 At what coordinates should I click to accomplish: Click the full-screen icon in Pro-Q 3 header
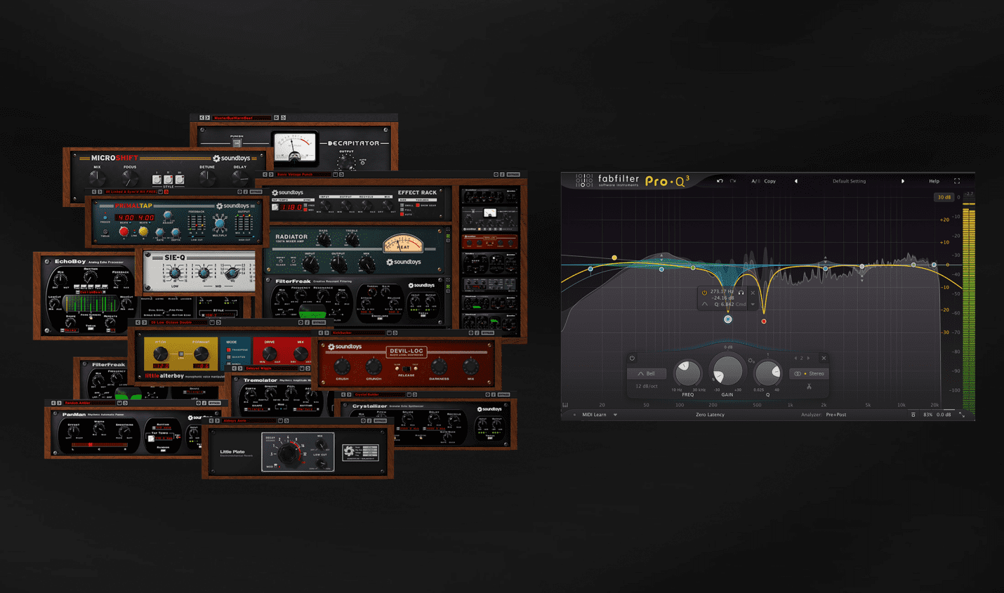pyautogui.click(x=956, y=181)
